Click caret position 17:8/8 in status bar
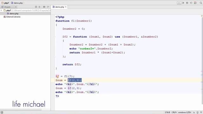The width and height of the screenshot is (203, 114). tap(167, 112)
